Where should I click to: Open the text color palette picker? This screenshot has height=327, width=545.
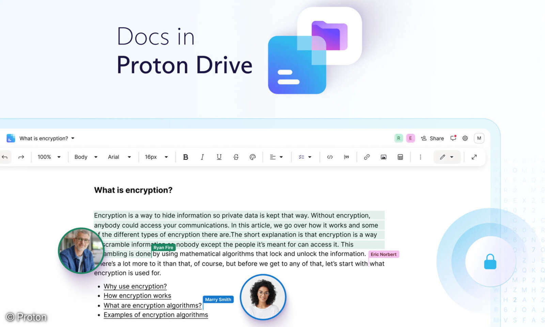click(x=253, y=157)
